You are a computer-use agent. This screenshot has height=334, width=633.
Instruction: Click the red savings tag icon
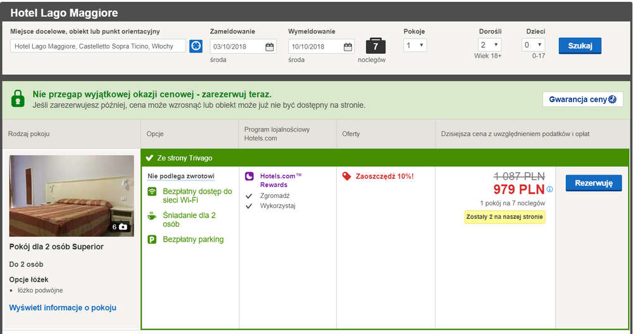point(346,176)
